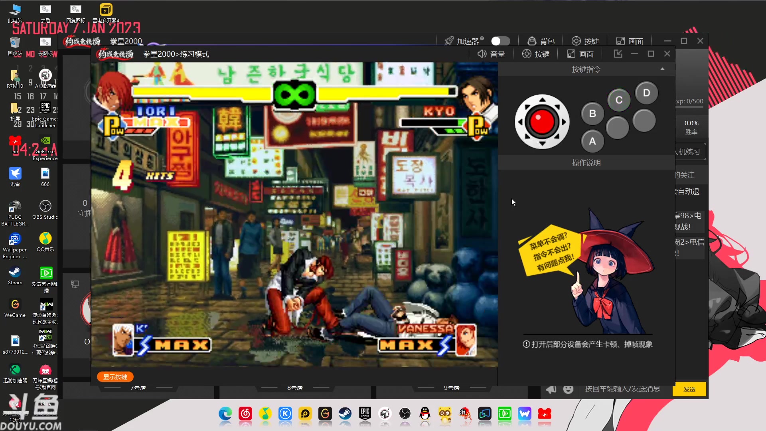
Task: Open Steam in the dock
Action: [x=345, y=414]
